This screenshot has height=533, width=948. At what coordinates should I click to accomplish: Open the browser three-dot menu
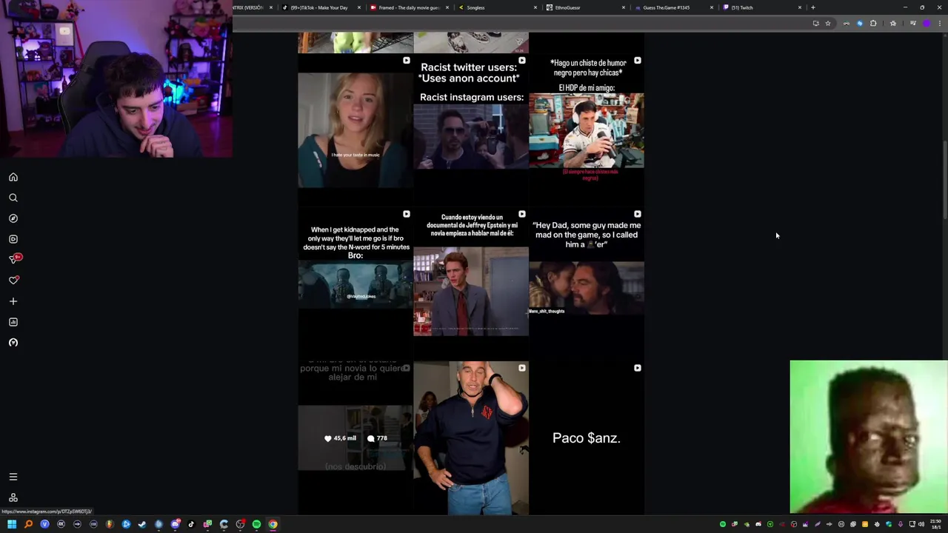[x=939, y=23]
